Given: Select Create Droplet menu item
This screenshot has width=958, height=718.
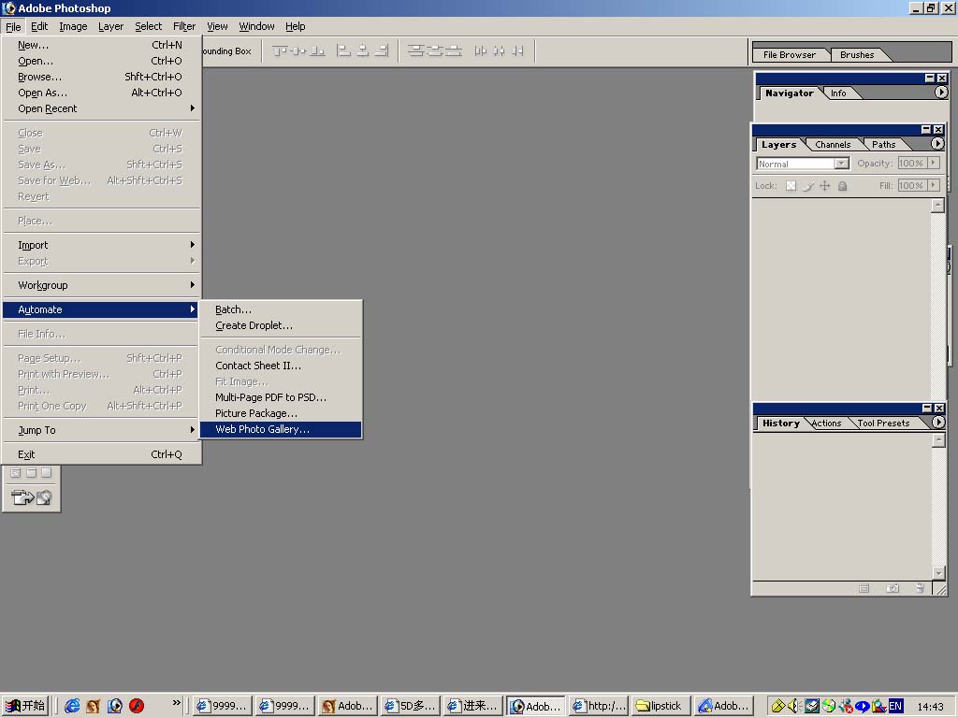Looking at the screenshot, I should click(x=281, y=325).
